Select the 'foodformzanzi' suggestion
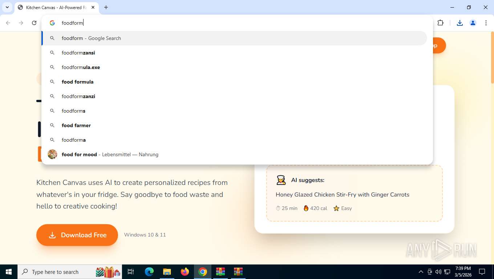 click(234, 96)
